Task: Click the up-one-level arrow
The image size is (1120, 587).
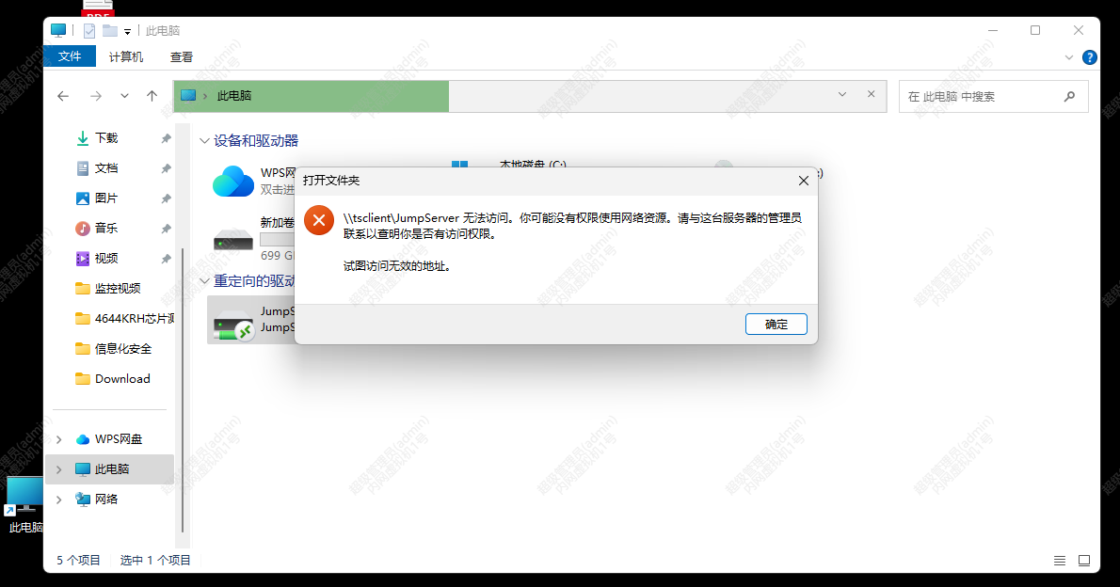Action: pyautogui.click(x=152, y=96)
